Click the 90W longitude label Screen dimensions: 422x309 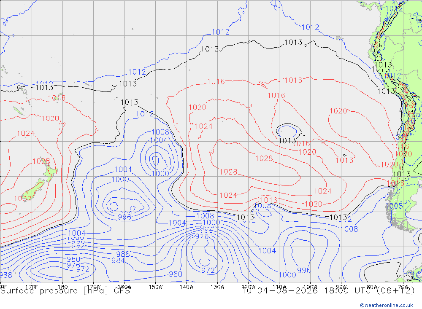(341, 287)
